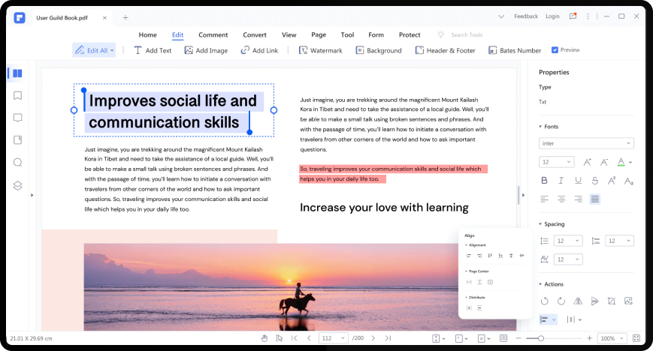Image resolution: width=653 pixels, height=351 pixels.
Task: Toggle bold formatting
Action: [544, 181]
